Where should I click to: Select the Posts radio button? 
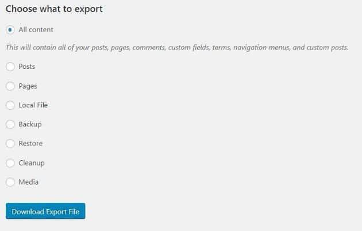10,67
